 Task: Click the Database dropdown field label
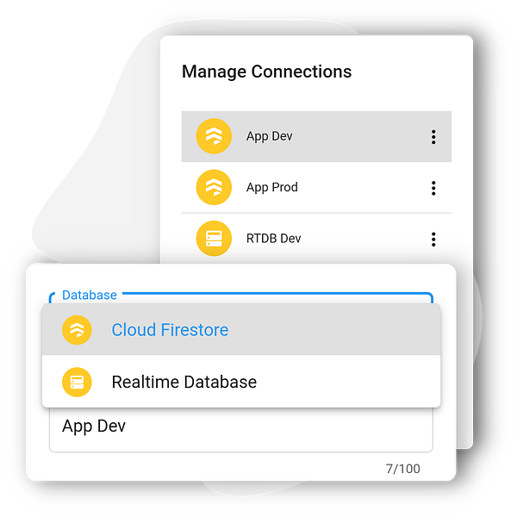(90, 295)
